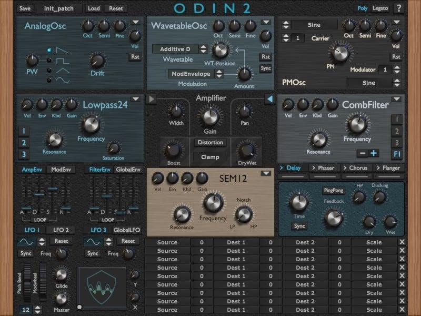
Task: Open the SEM12 filter type dropdown
Action: pyautogui.click(x=266, y=173)
